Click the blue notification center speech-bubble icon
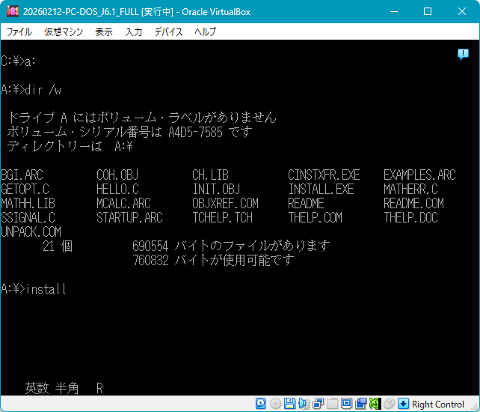 (463, 54)
